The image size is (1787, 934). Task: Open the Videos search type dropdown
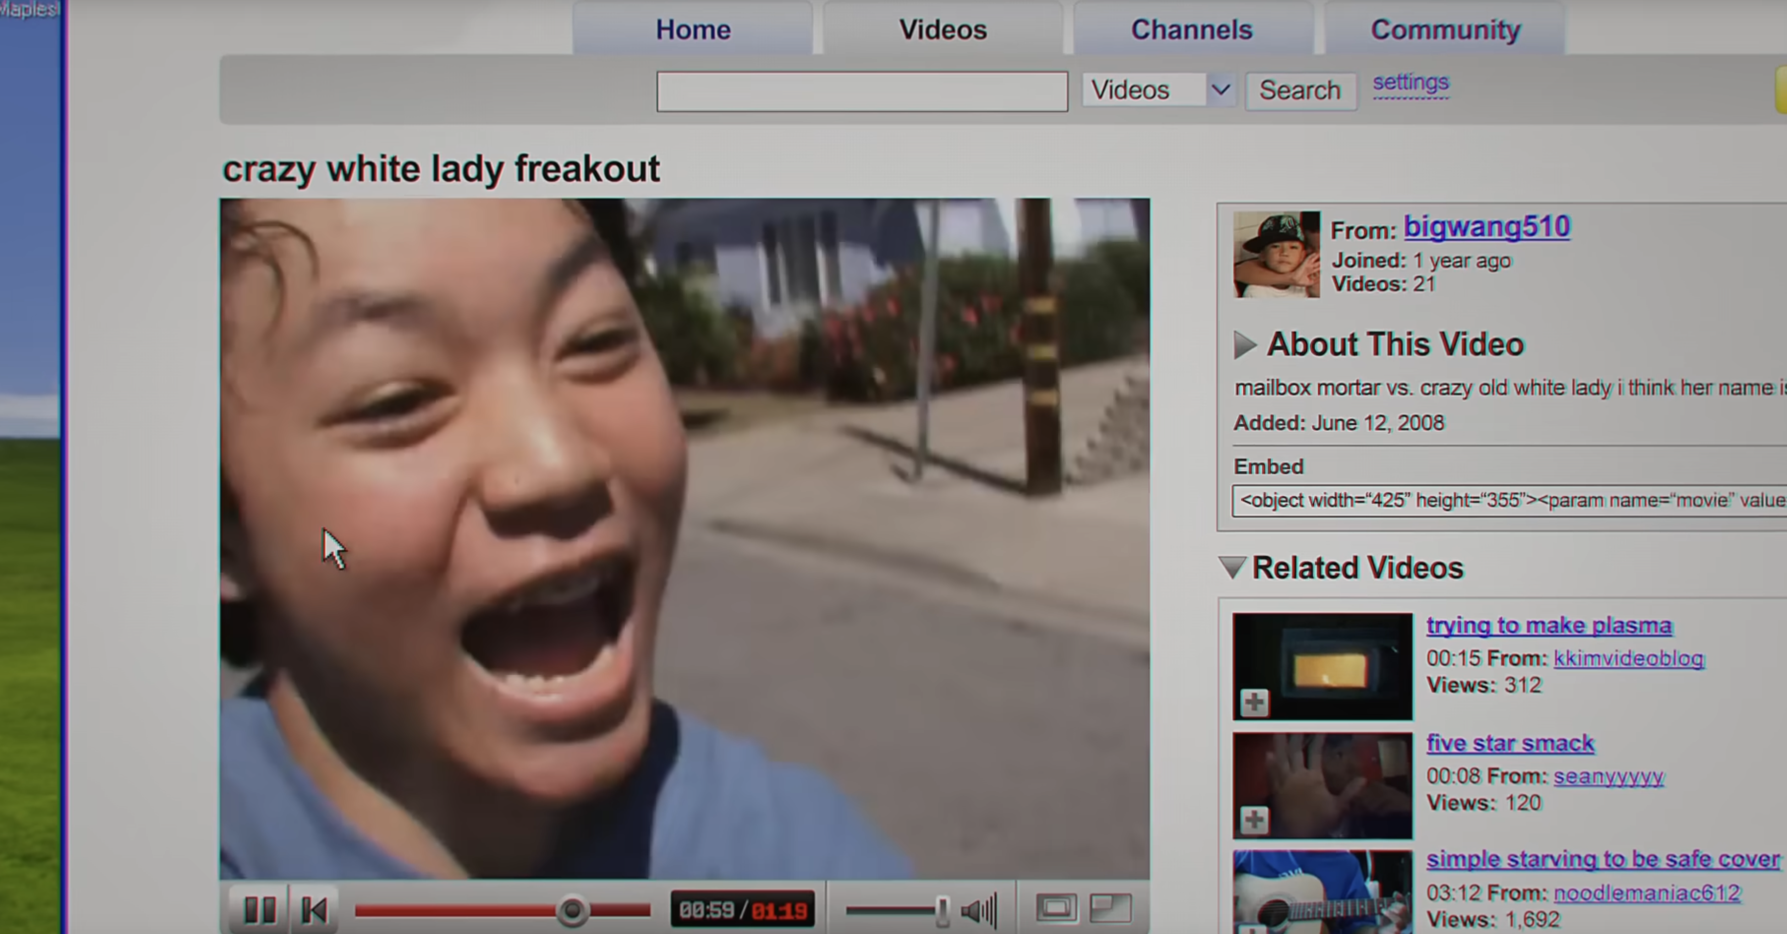tap(1159, 90)
